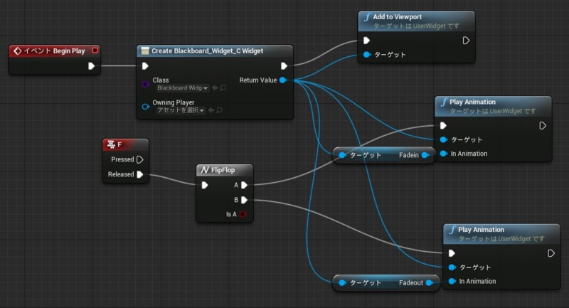Click the Fadeout node target input pin
The height and width of the screenshot is (308, 569).
tap(342, 283)
